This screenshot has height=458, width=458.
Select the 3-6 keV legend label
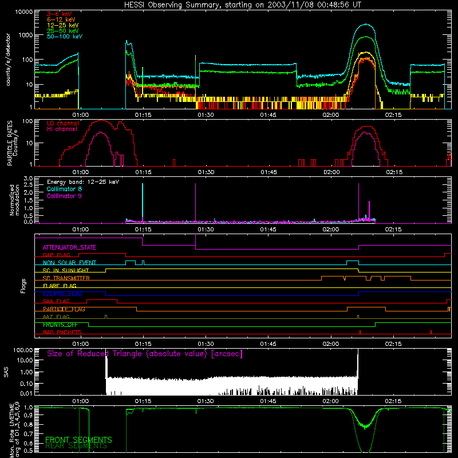pyautogui.click(x=60, y=14)
